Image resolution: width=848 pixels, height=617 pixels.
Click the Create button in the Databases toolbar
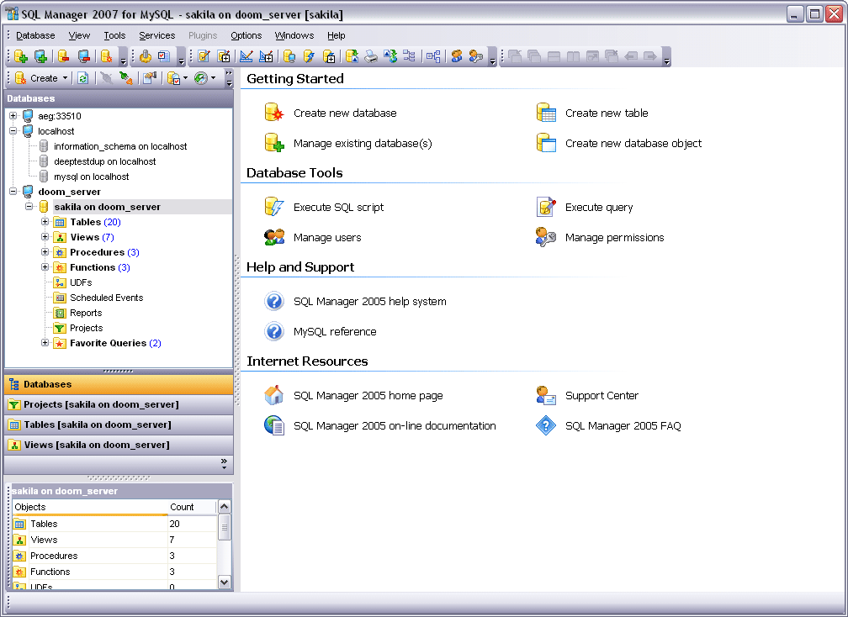pos(36,78)
